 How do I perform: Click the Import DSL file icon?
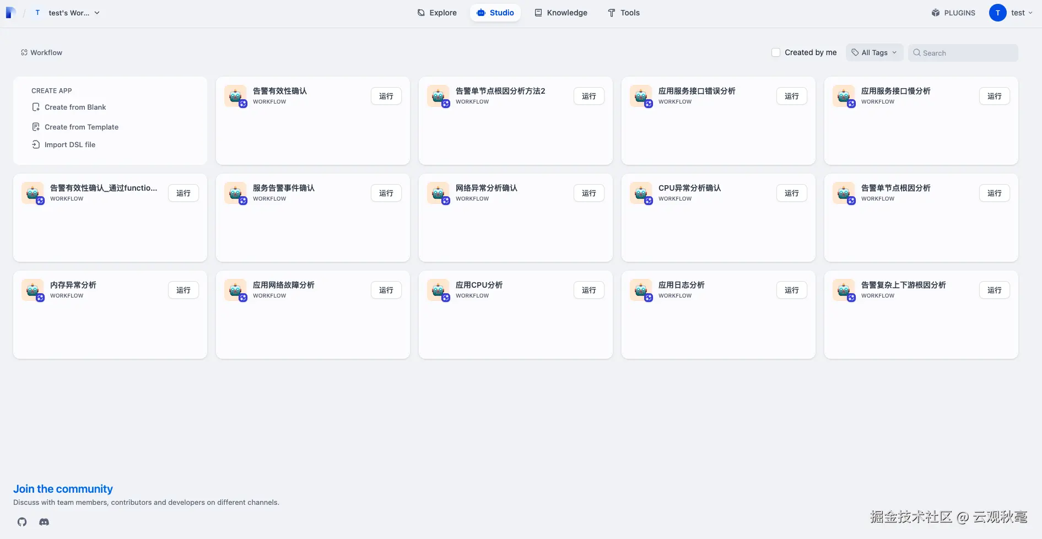click(36, 144)
